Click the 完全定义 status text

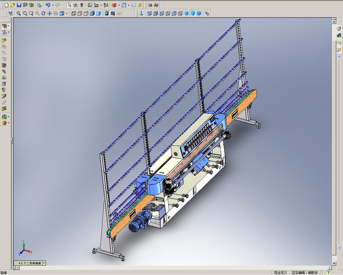coord(281,273)
